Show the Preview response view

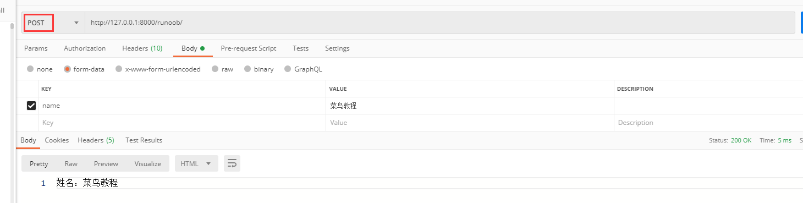106,163
